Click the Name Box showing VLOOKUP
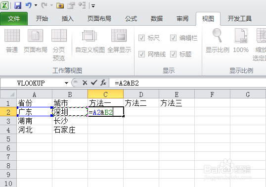 [32, 83]
